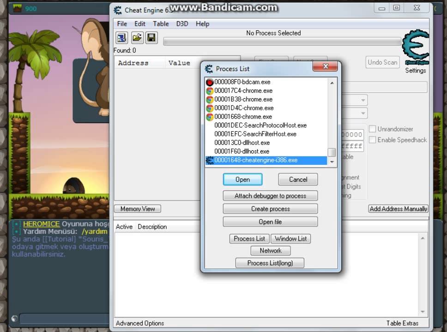The width and height of the screenshot is (447, 332).
Task: Select 00001DEC-SearchProtocolHost.exe process
Action: (266, 125)
